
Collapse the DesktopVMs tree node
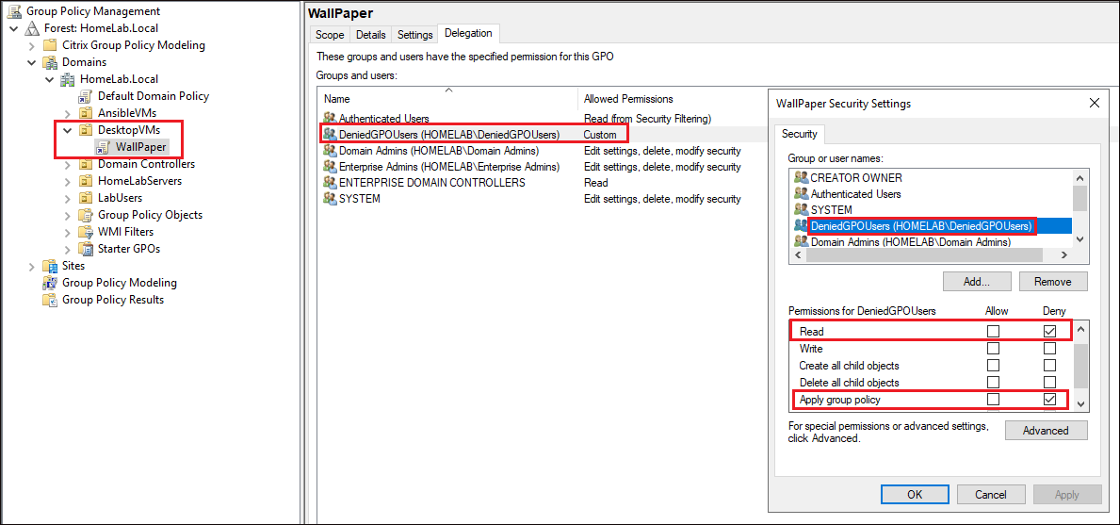click(68, 130)
